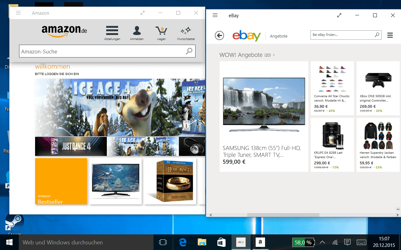
Task: Open the XBox ONE 500GB offer
Action: (x=378, y=88)
